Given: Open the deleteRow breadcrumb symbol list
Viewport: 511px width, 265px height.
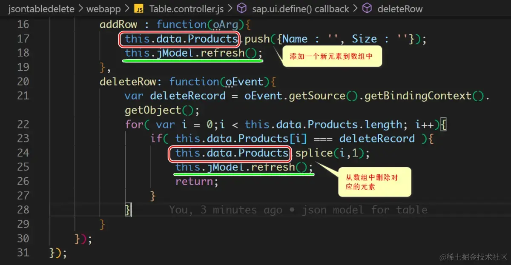Looking at the screenshot, I should 400,9.
